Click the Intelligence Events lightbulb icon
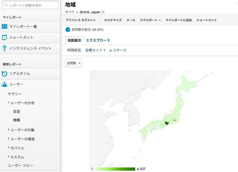 coord(5,48)
